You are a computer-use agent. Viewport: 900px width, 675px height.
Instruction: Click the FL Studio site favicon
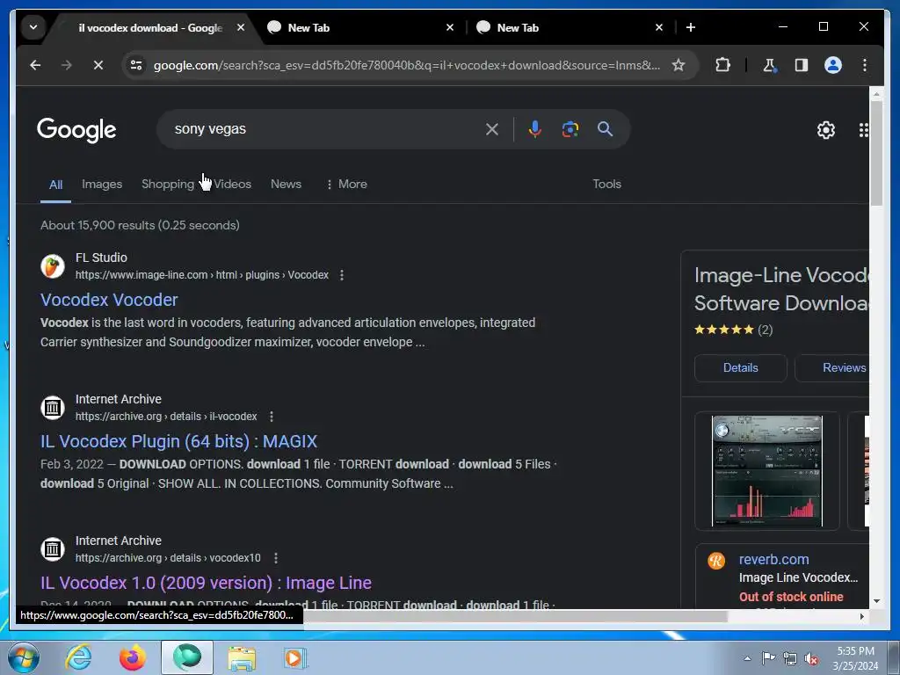(52, 266)
